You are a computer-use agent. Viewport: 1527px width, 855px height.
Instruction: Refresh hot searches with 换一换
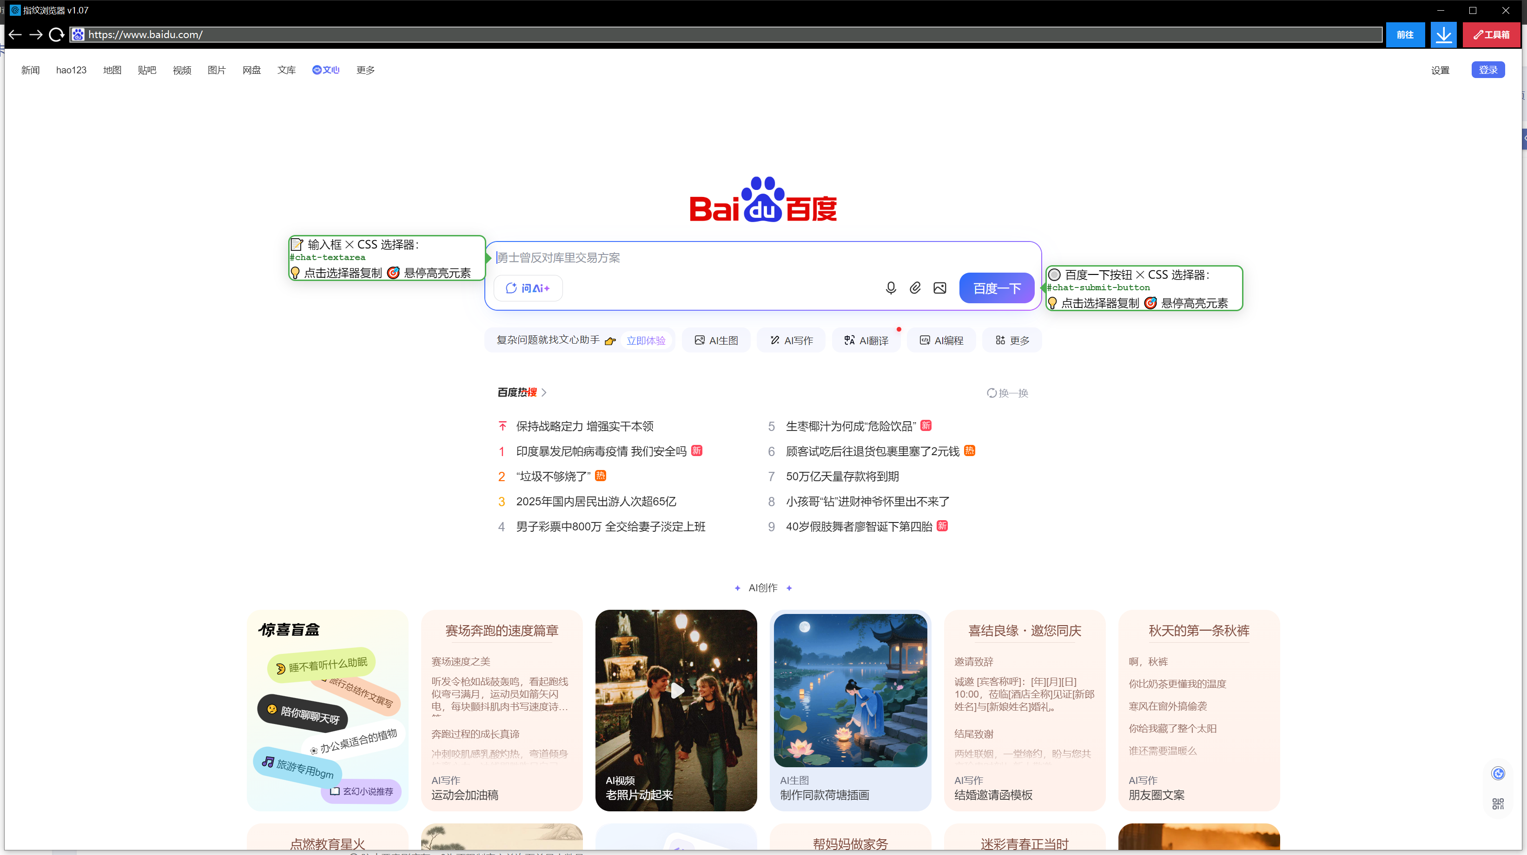[1007, 392]
